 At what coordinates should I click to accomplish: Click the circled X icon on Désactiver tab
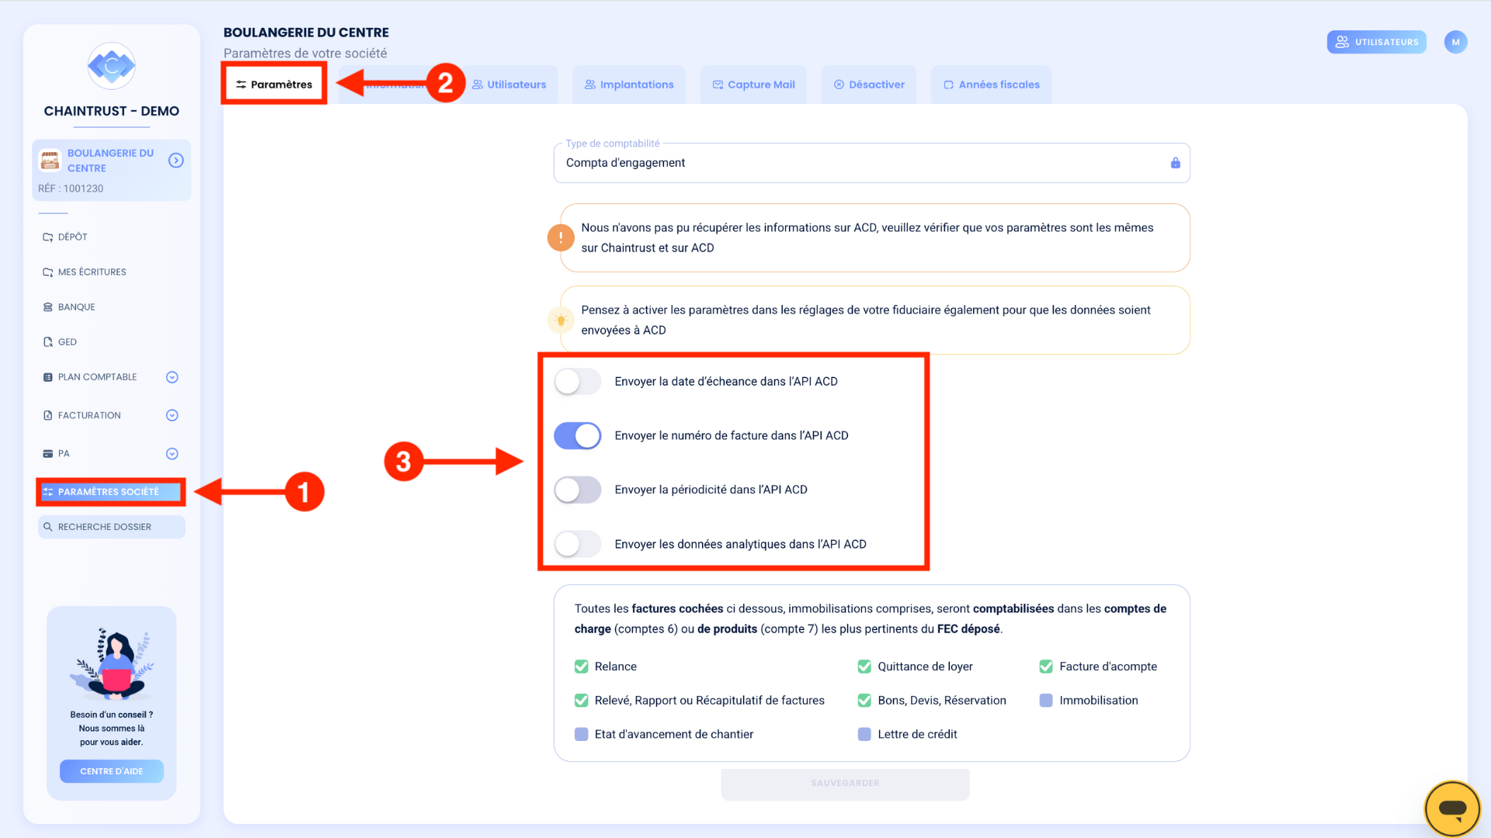[839, 85]
